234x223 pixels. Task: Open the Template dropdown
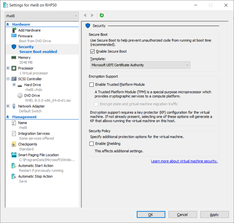[187, 65]
